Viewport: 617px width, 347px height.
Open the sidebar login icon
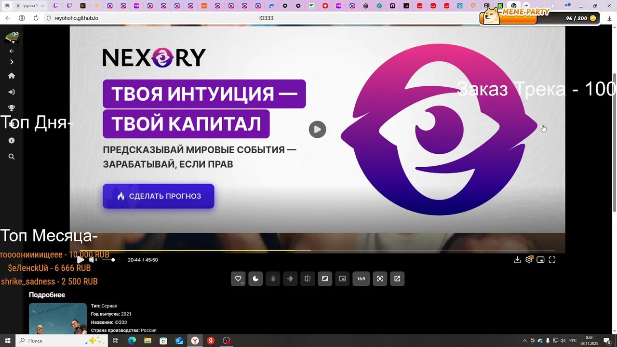(x=12, y=92)
